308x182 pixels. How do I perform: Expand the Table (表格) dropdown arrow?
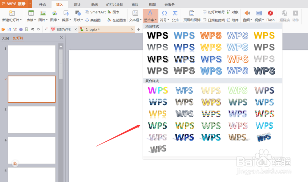[x=35, y=20]
